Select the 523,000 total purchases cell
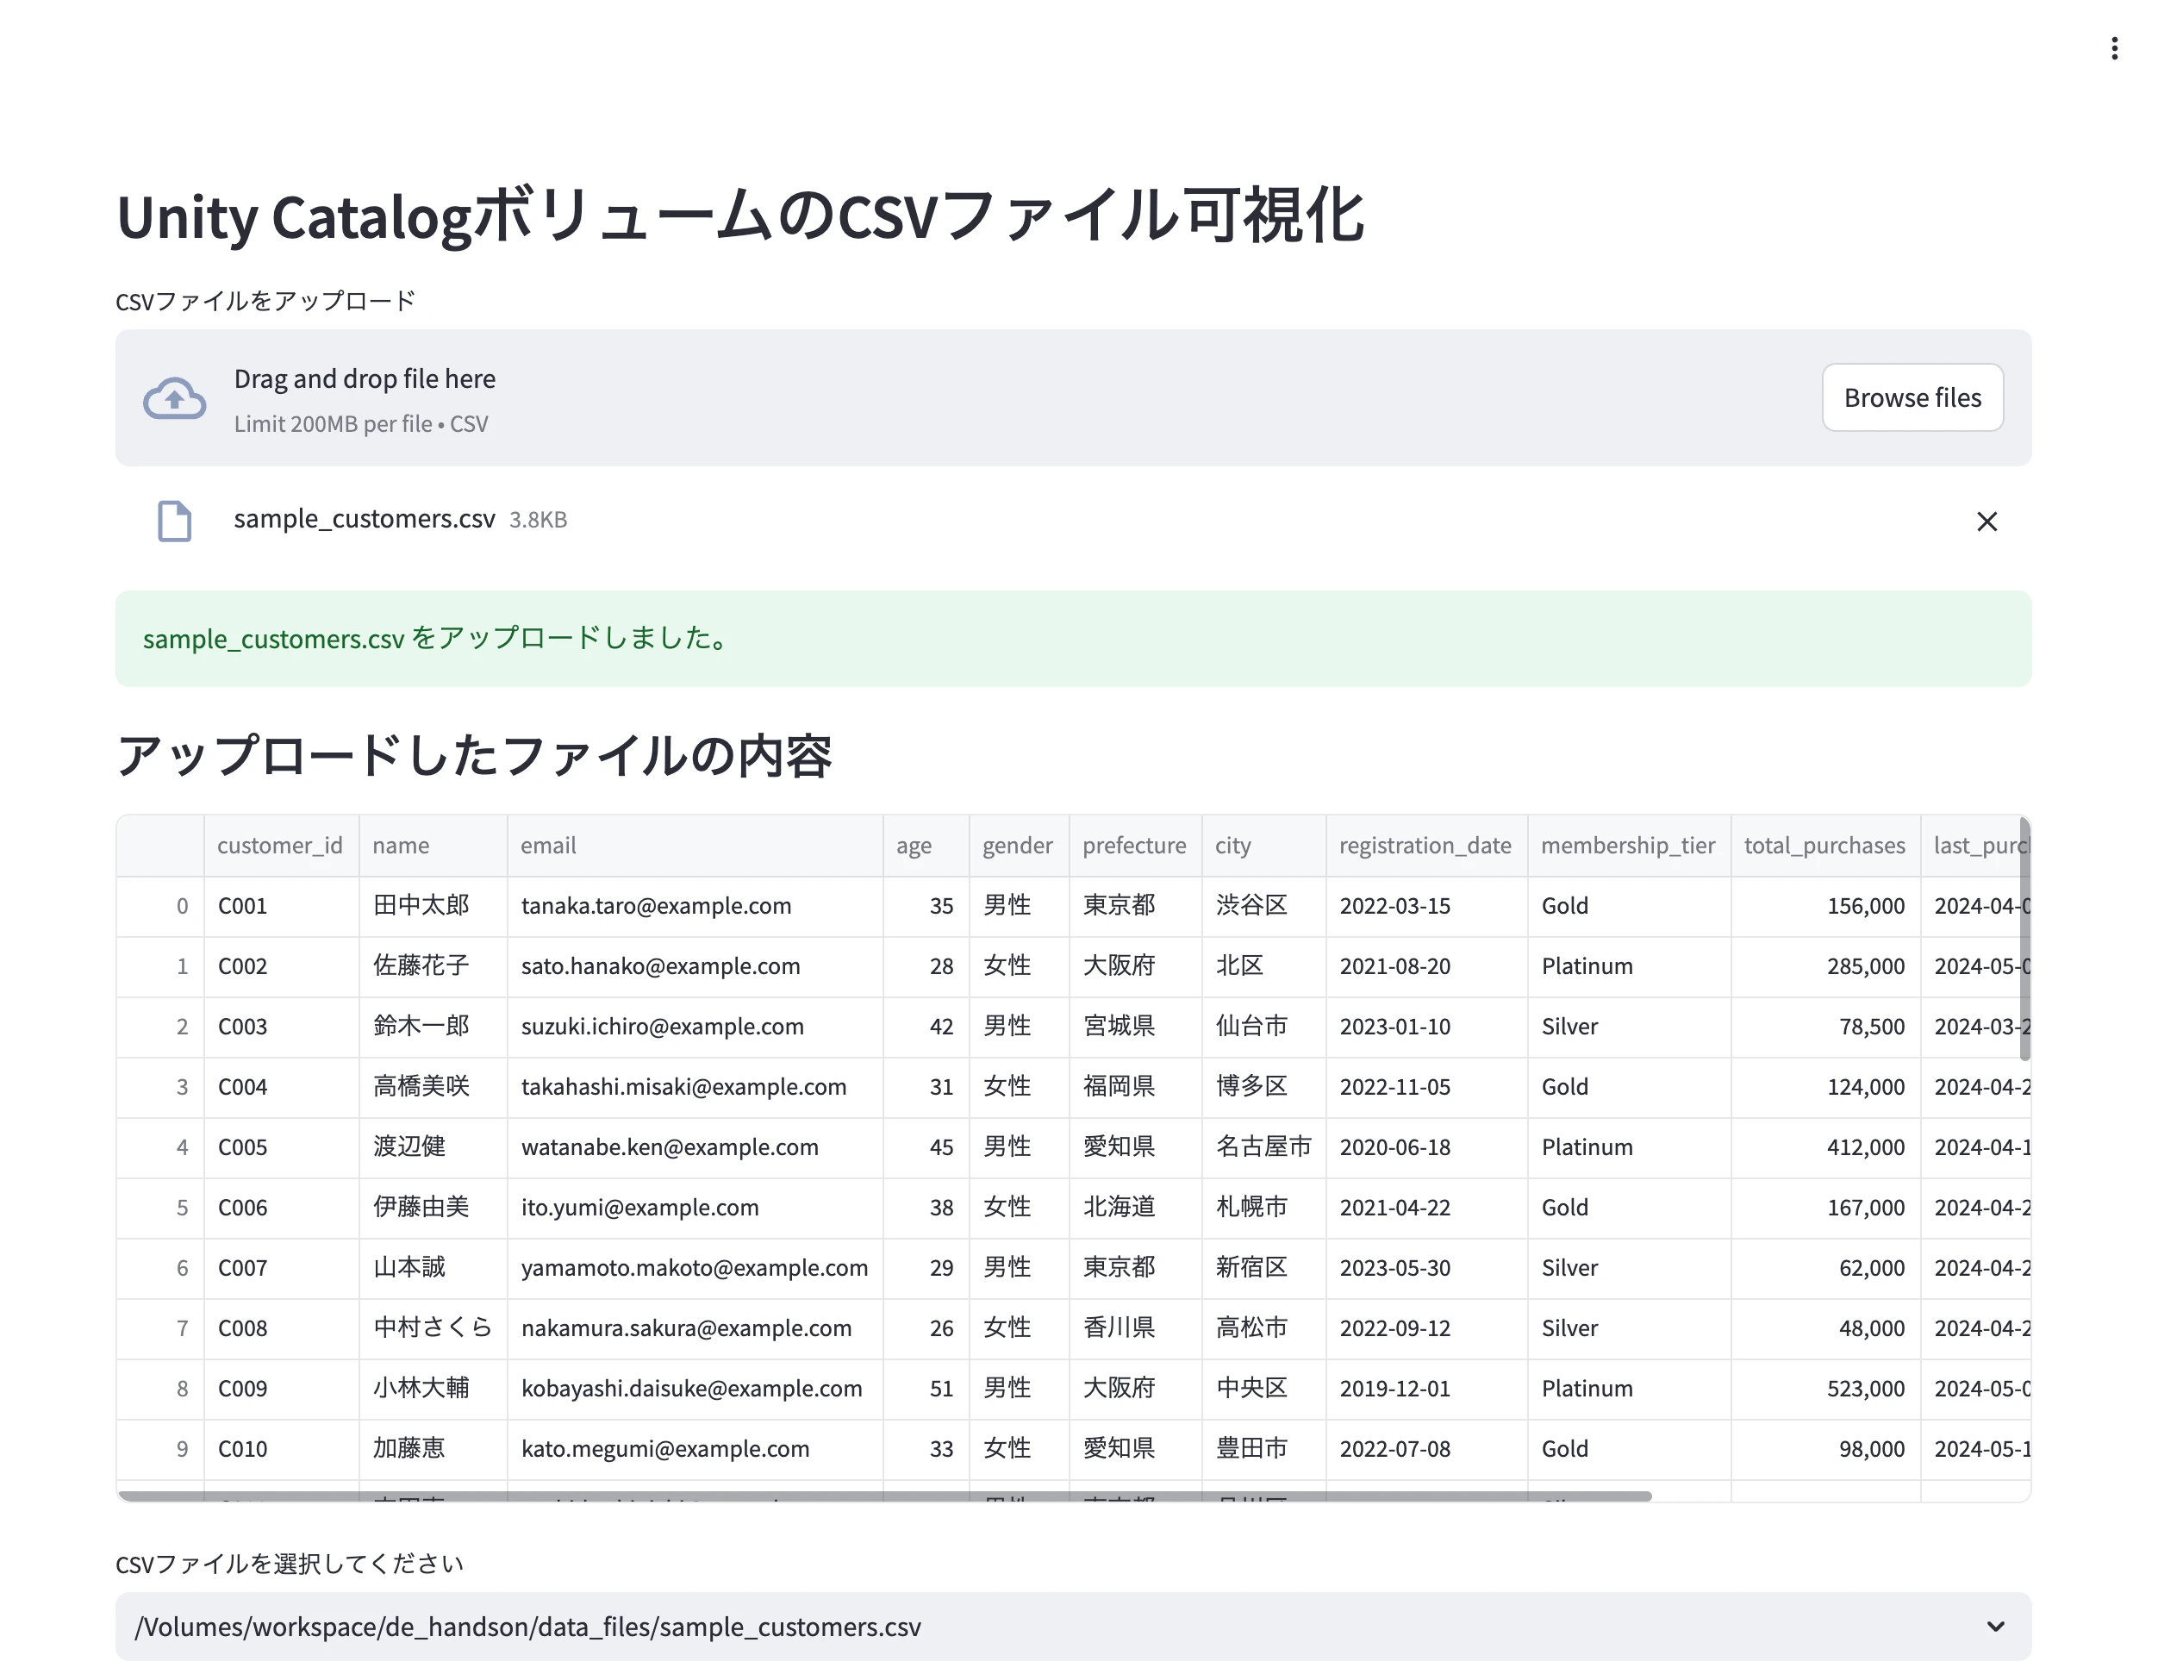Viewport: 2158px width, 1674px height. [1825, 1388]
